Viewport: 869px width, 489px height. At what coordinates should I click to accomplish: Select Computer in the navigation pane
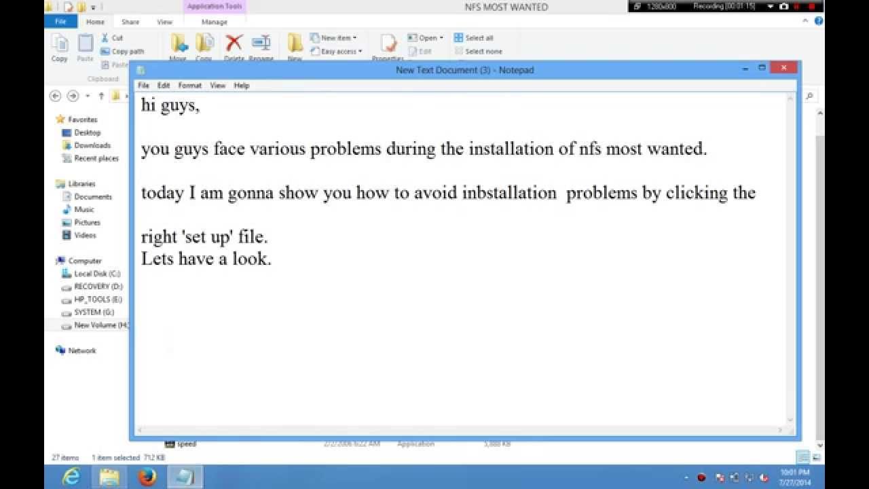79,261
